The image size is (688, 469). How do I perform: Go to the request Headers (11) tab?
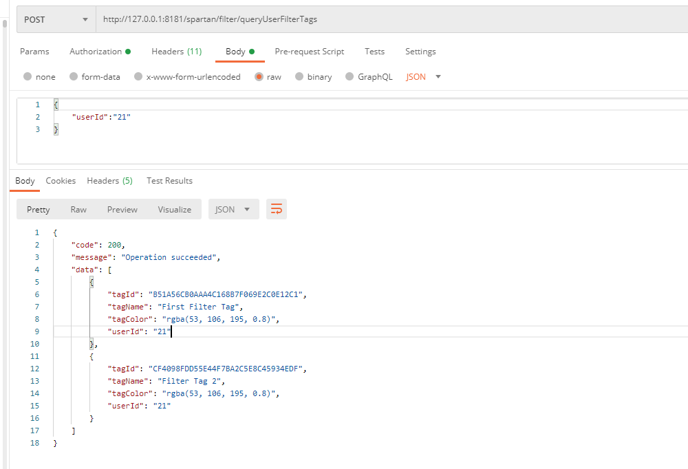click(176, 52)
